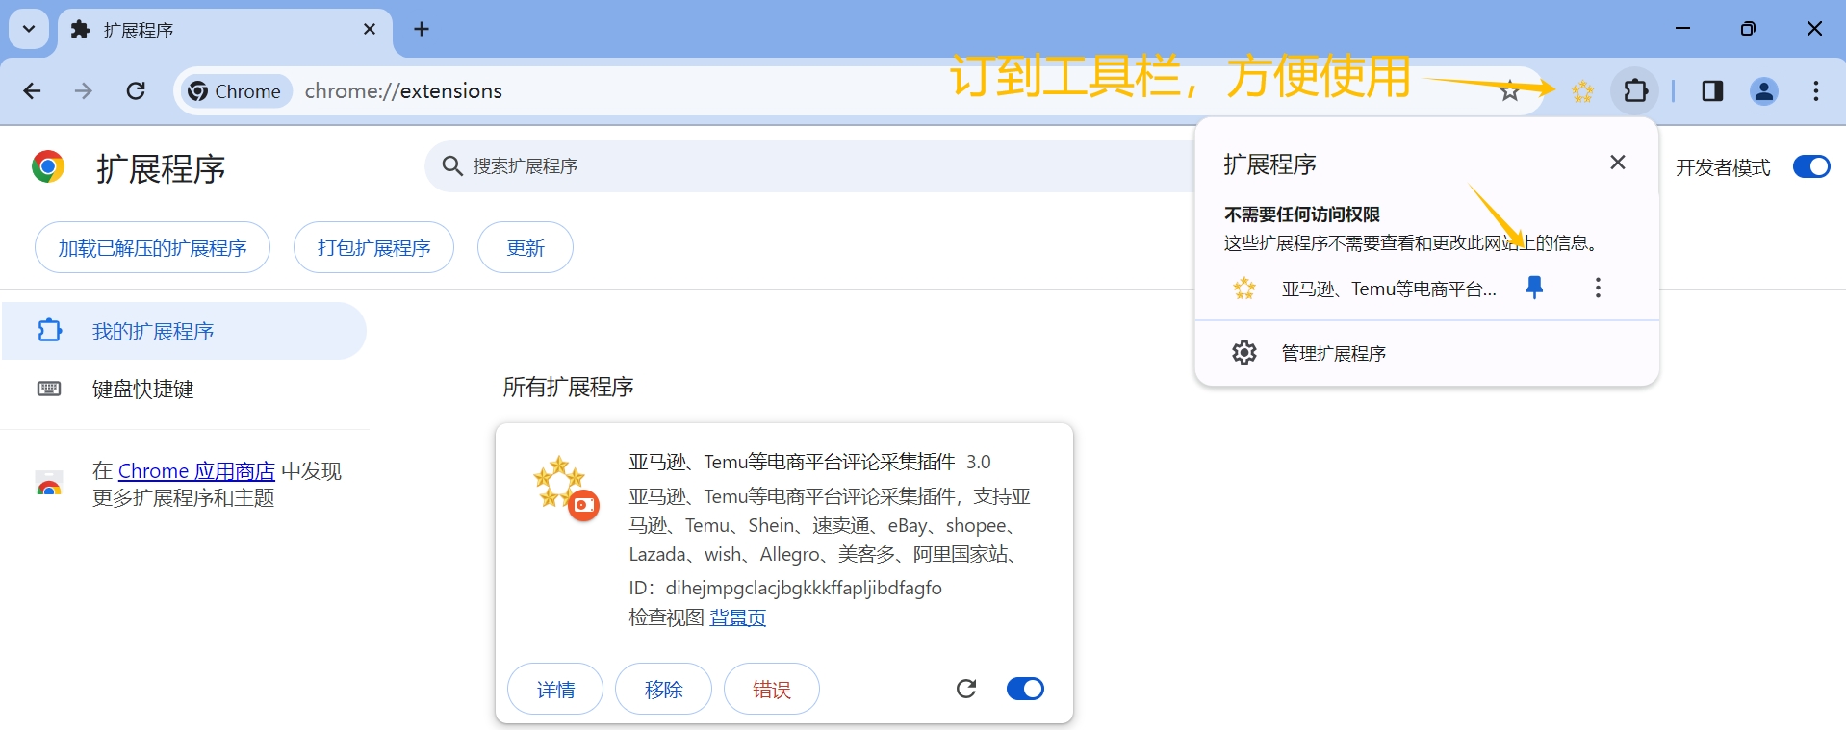This screenshot has width=1846, height=730.
Task: Go back with the browser back arrow
Action: point(32,91)
